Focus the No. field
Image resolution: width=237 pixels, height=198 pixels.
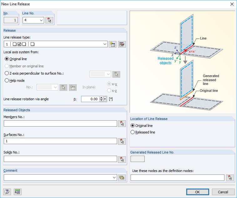(11, 20)
